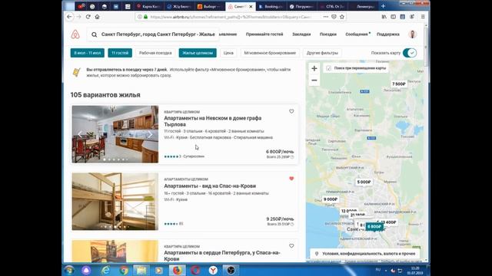Click the Pocket save icon in address bar
Viewport: 492px width, 276px height.
334,17
